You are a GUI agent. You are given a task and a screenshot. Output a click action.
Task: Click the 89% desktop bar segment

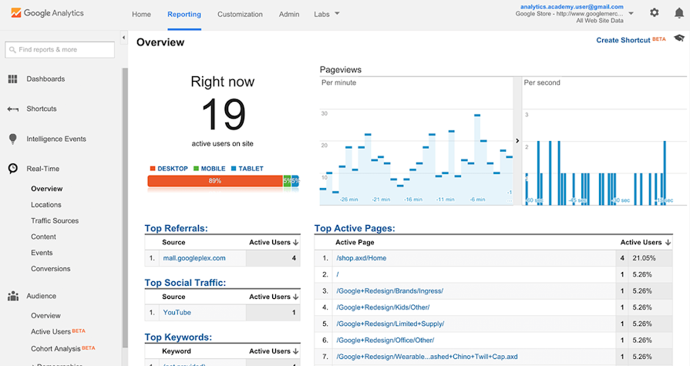(x=215, y=181)
